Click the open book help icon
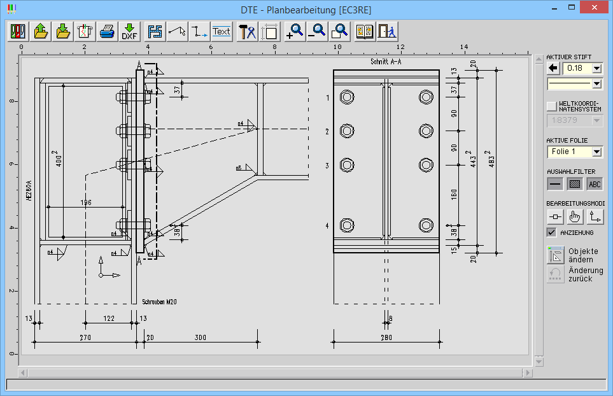Screen dimensions: 613x396 coord(365,31)
